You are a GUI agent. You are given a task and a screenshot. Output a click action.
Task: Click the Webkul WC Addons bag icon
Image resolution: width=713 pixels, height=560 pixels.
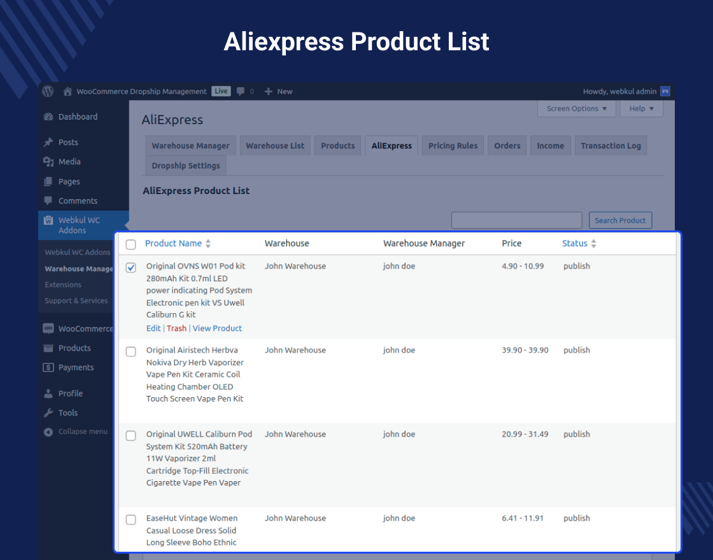click(48, 220)
